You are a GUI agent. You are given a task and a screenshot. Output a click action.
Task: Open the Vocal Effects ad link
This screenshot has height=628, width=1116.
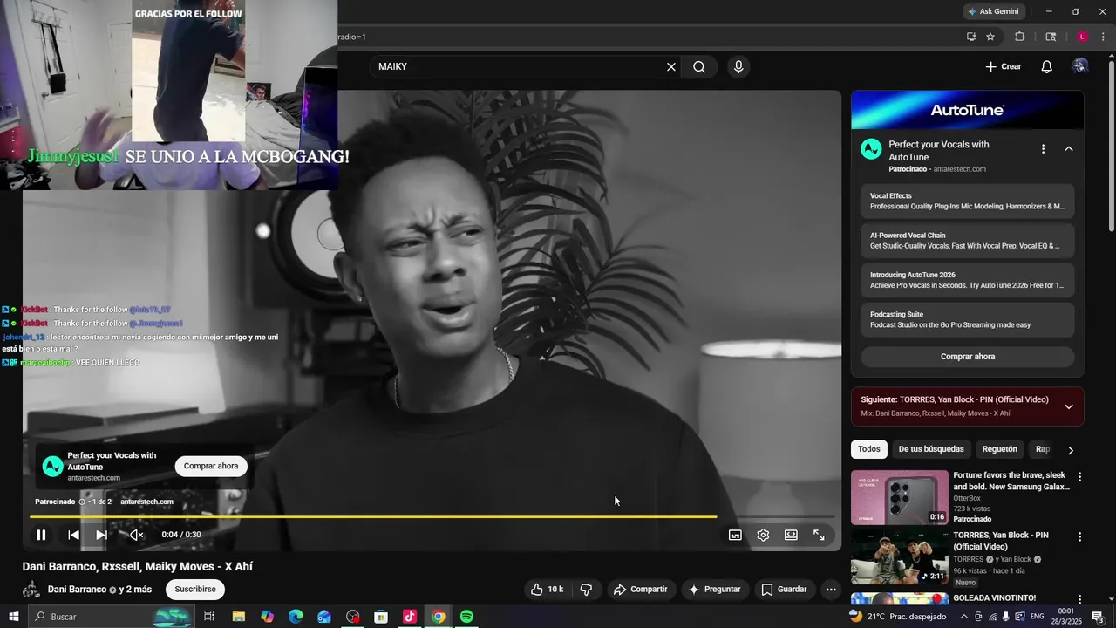click(967, 201)
